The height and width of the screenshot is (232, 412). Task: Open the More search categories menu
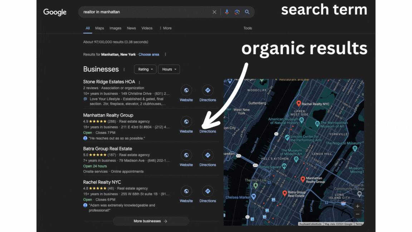click(165, 28)
